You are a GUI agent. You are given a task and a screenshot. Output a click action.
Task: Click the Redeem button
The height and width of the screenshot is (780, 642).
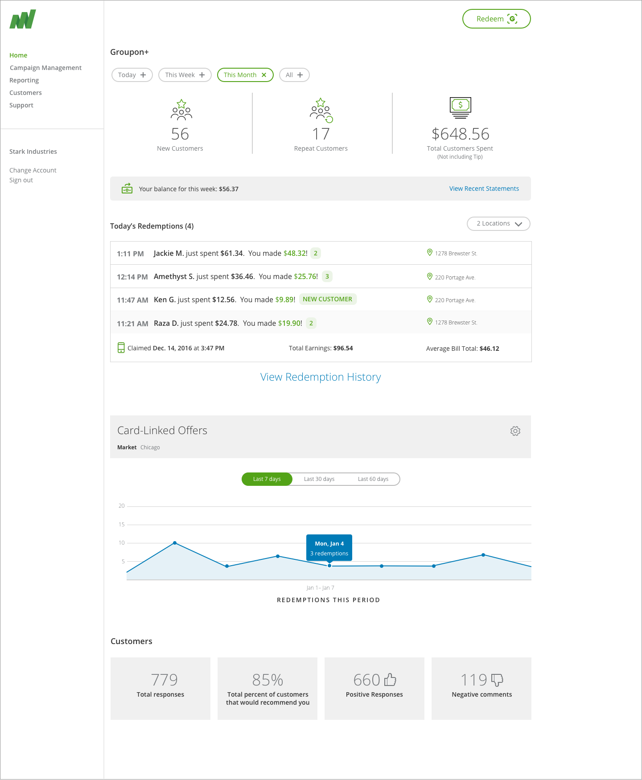point(497,19)
